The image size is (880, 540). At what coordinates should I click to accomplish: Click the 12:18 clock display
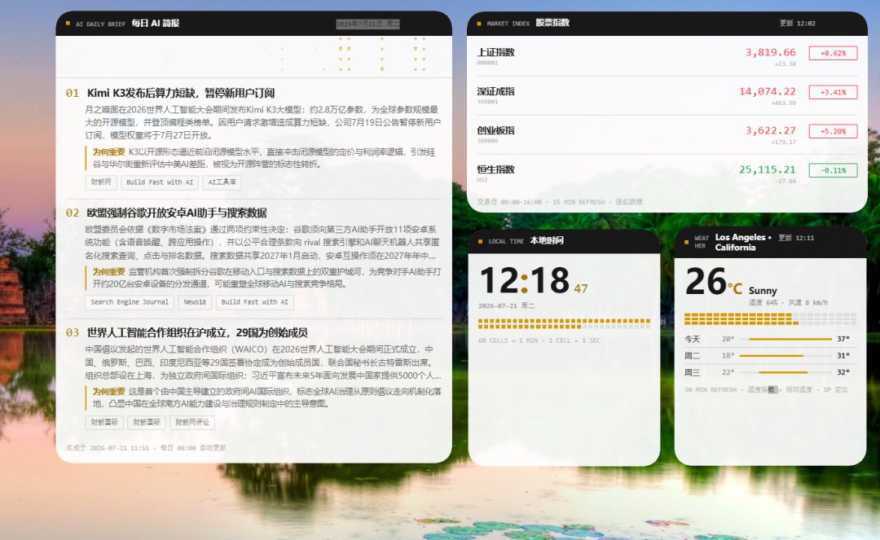click(x=524, y=280)
